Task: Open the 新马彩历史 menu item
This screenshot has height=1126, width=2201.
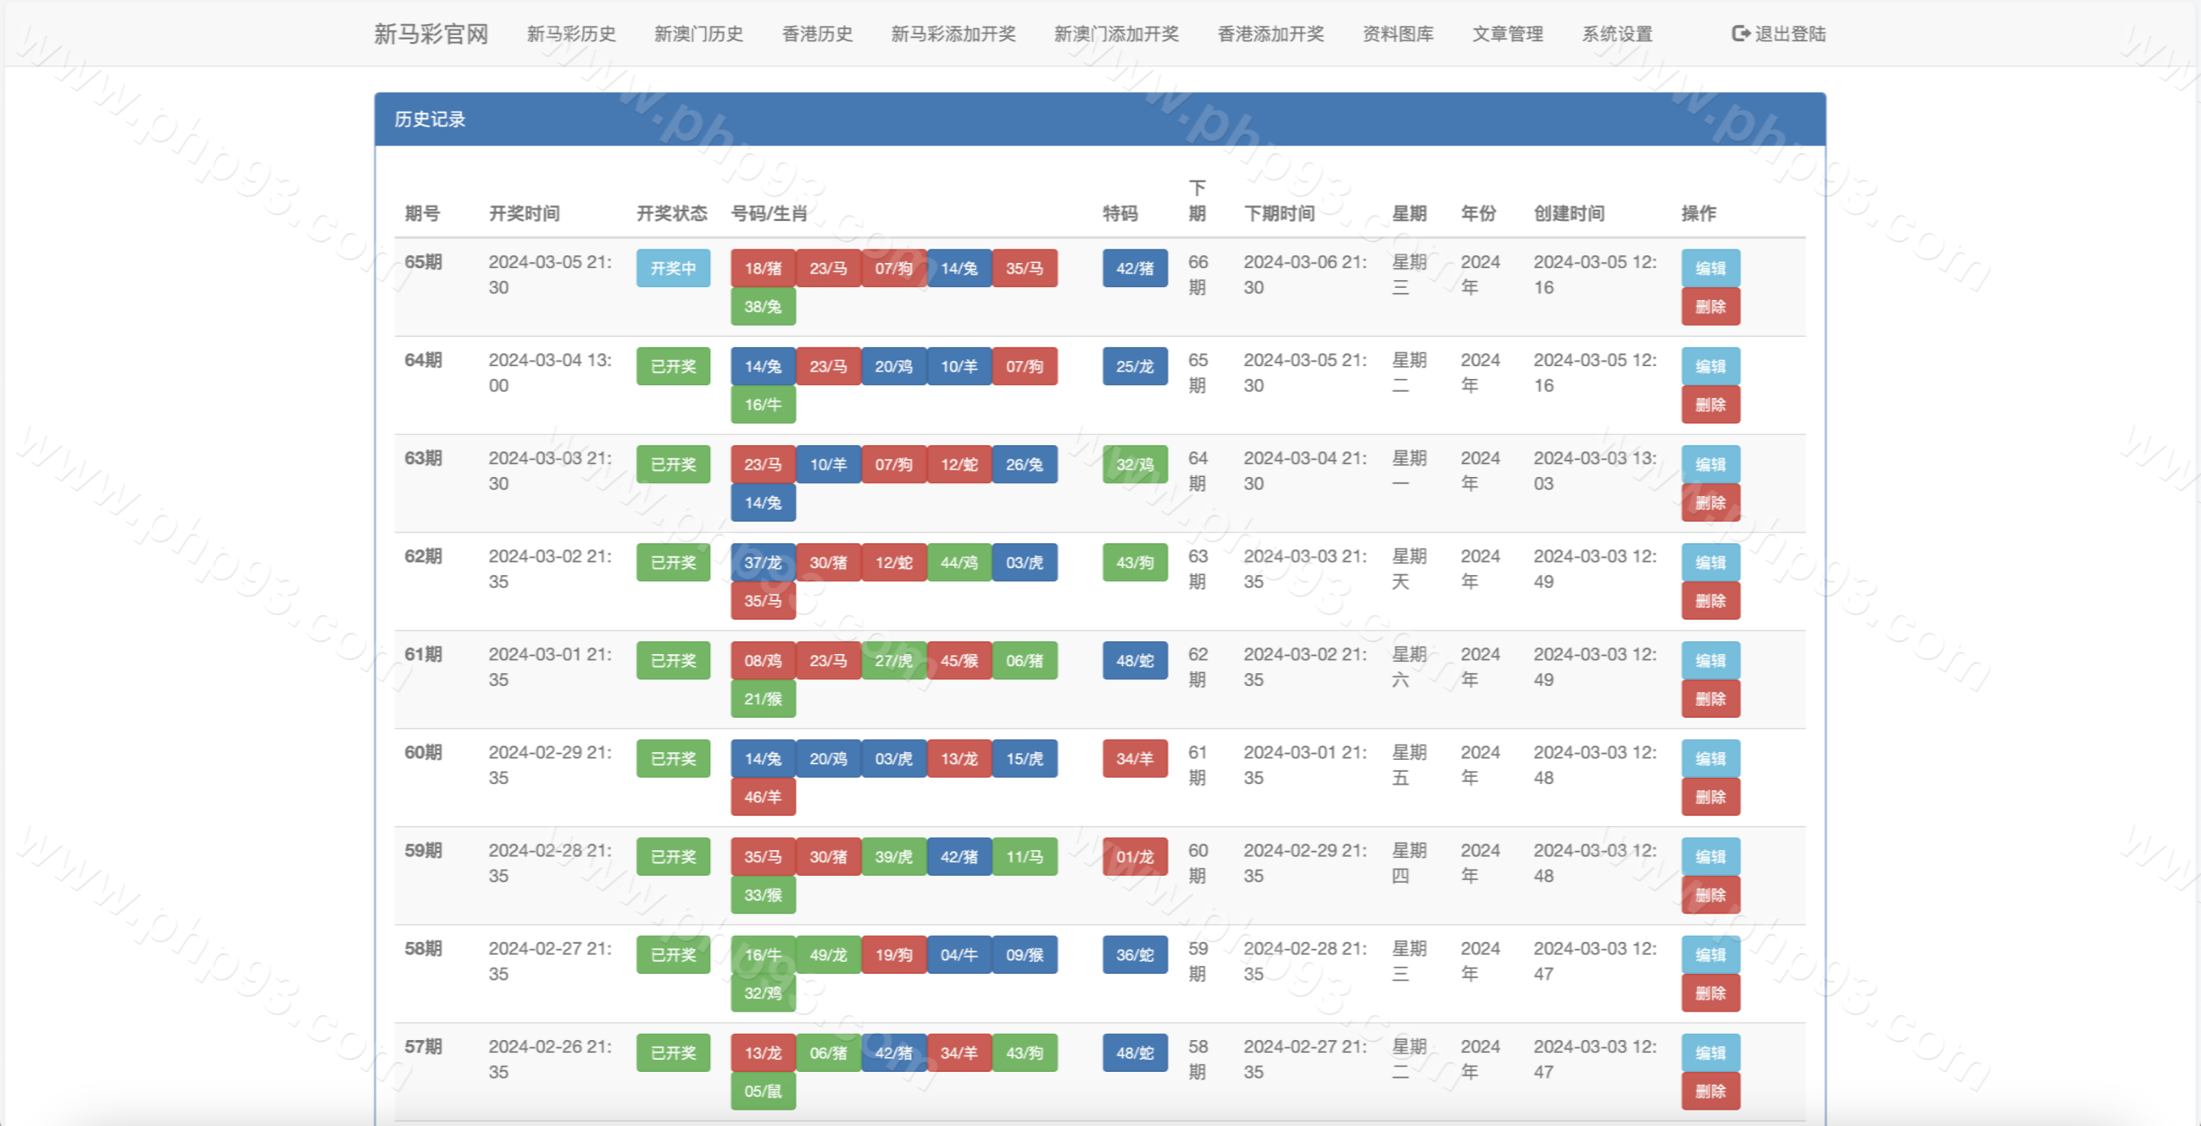Action: click(x=571, y=34)
